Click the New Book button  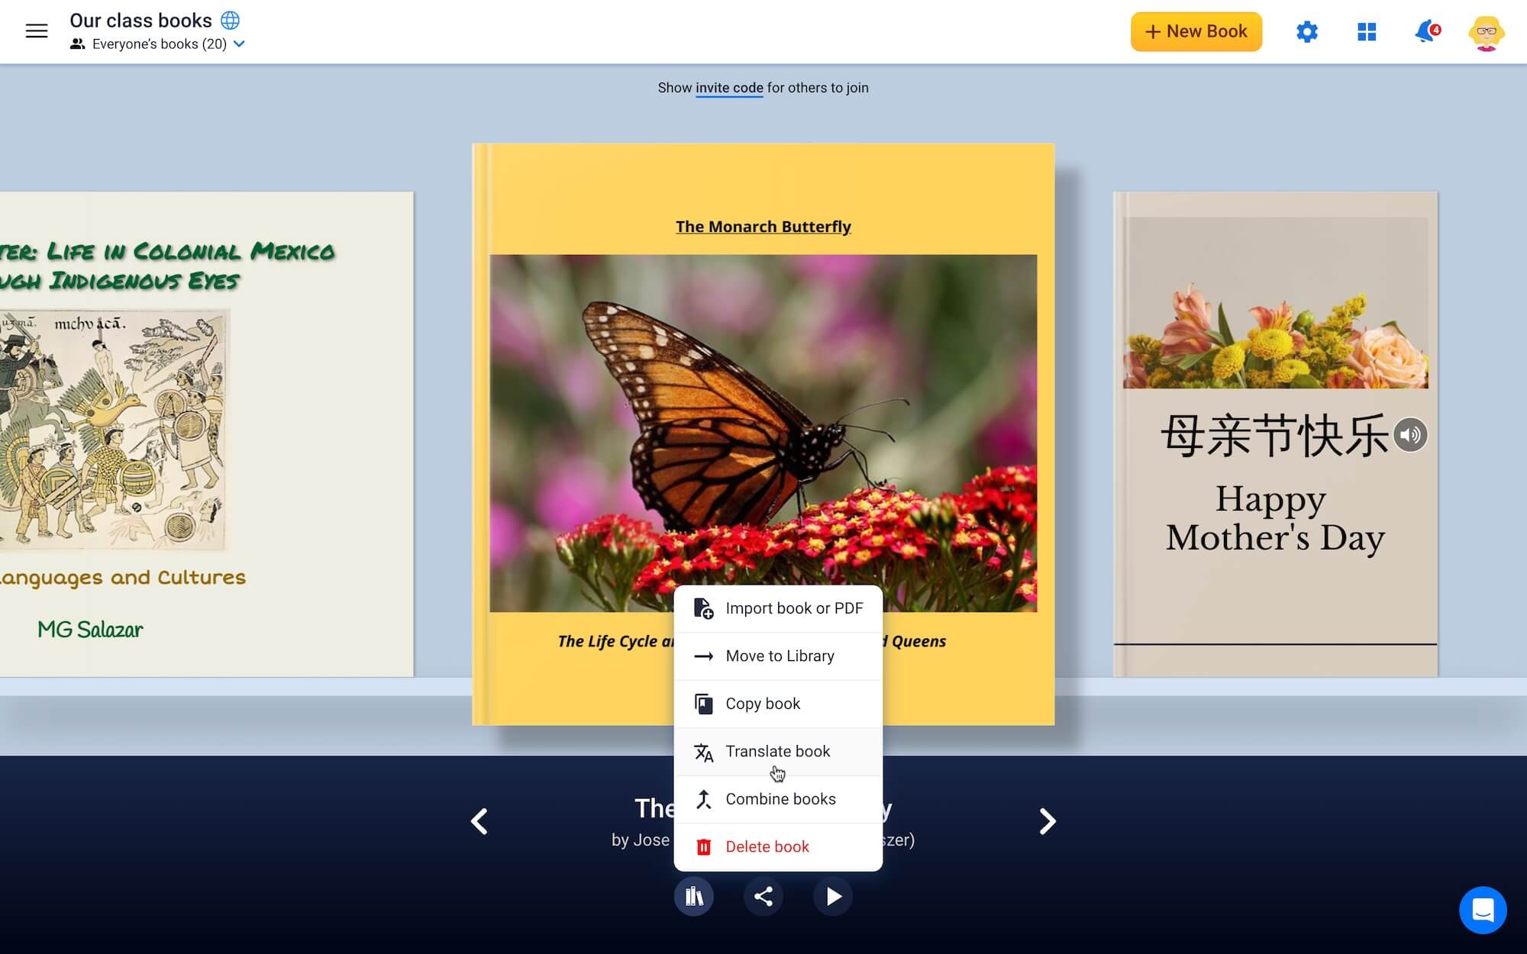(1196, 32)
